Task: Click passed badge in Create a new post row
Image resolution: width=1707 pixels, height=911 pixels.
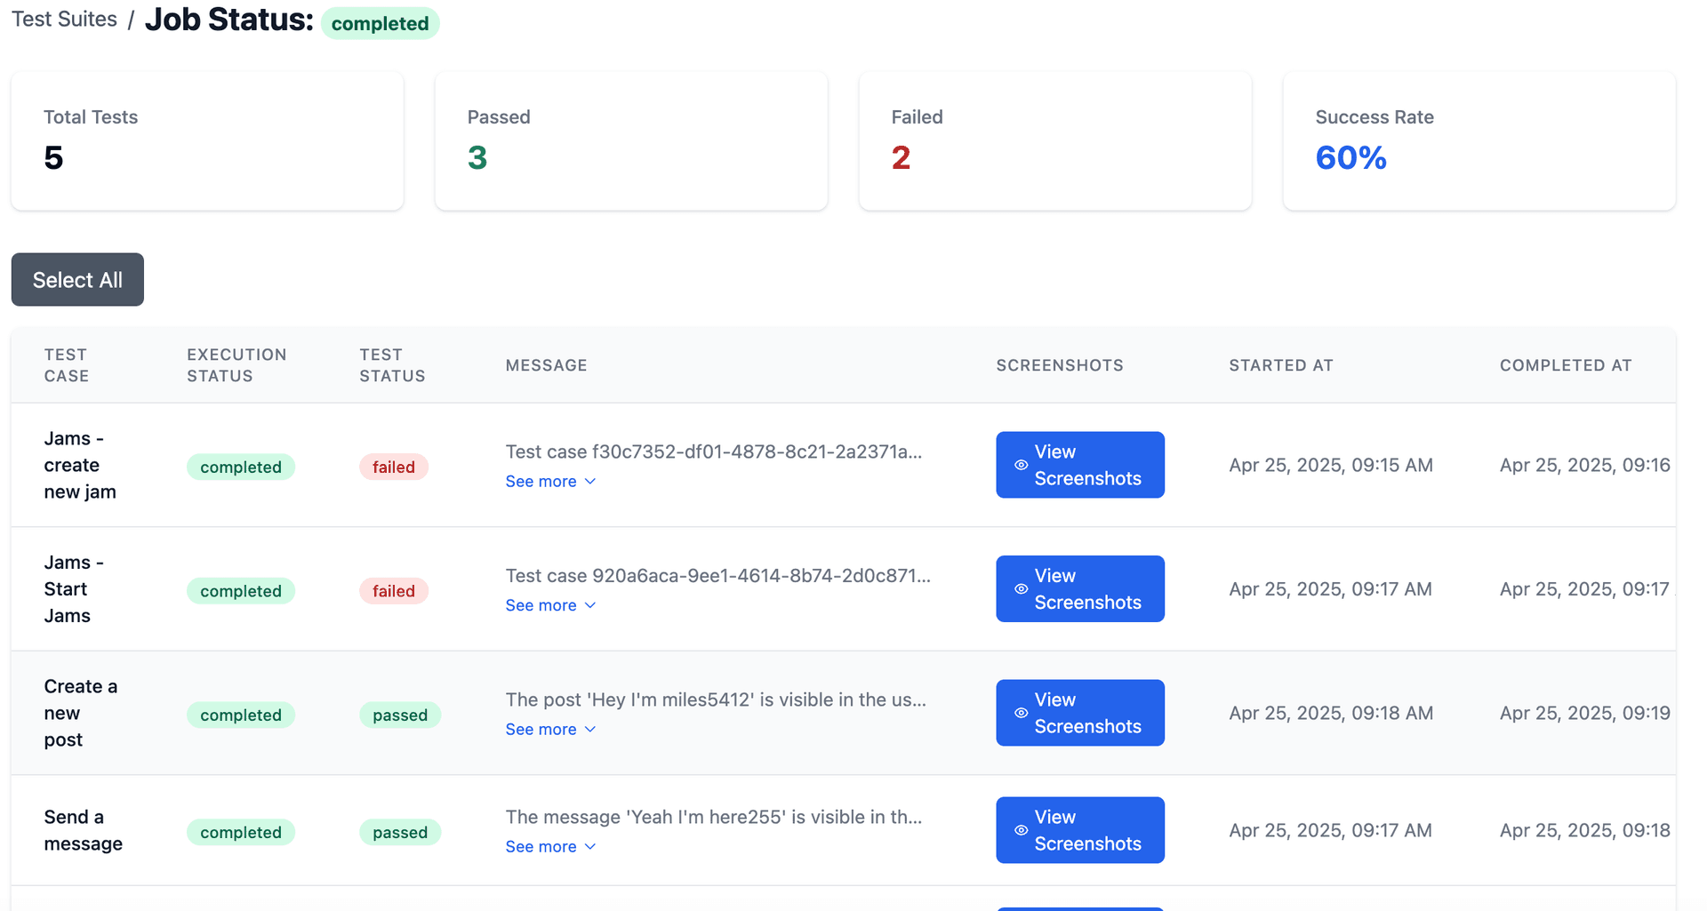Action: click(x=400, y=715)
